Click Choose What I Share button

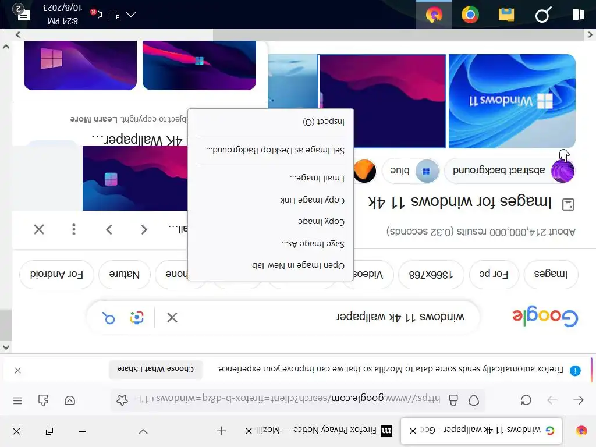pyautogui.click(x=155, y=370)
